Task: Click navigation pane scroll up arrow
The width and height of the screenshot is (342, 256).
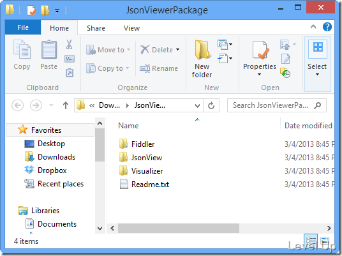Action: point(100,123)
